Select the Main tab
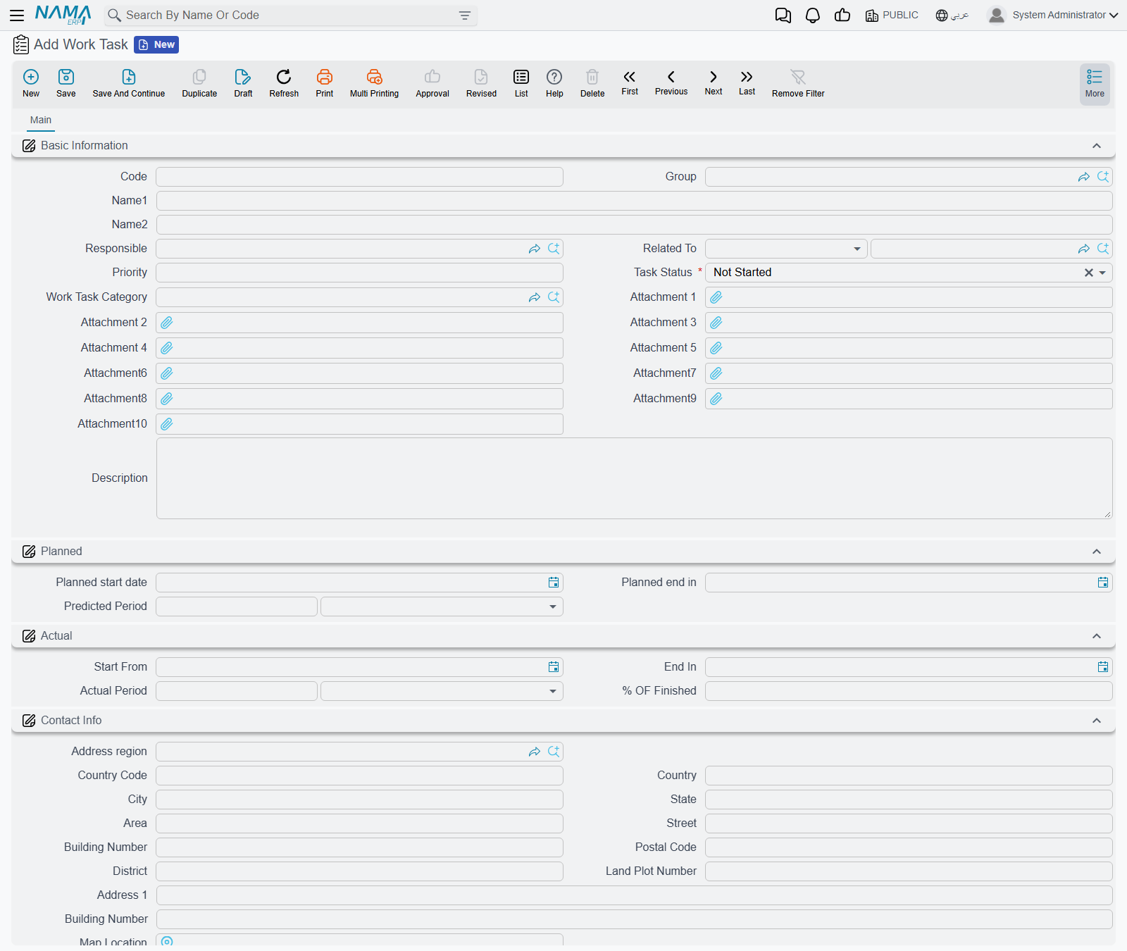Viewport: 1127px width, 951px height. click(x=41, y=120)
